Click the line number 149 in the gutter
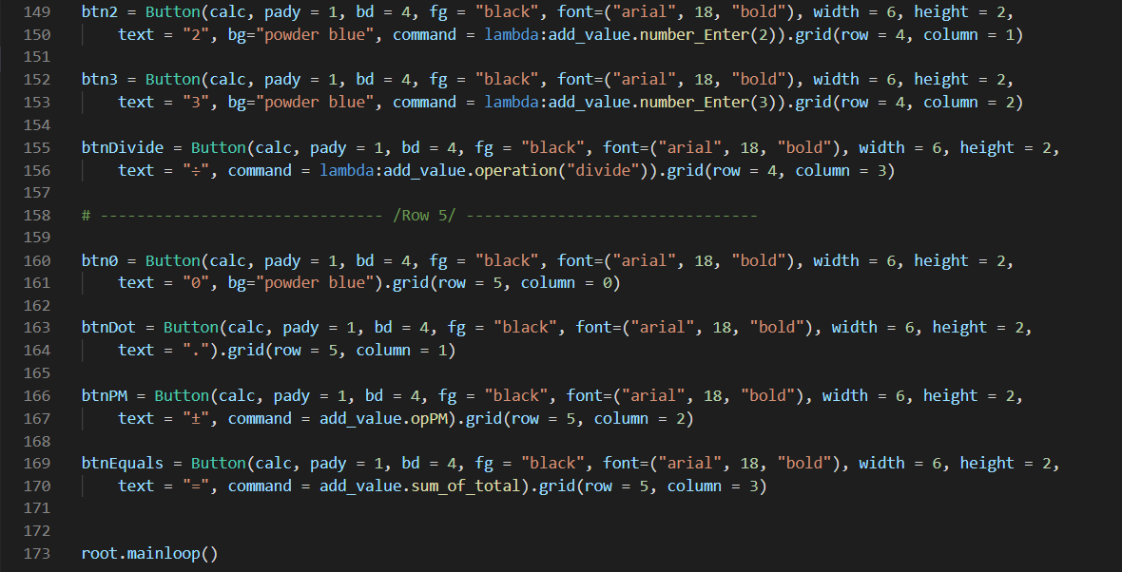 pyautogui.click(x=36, y=11)
